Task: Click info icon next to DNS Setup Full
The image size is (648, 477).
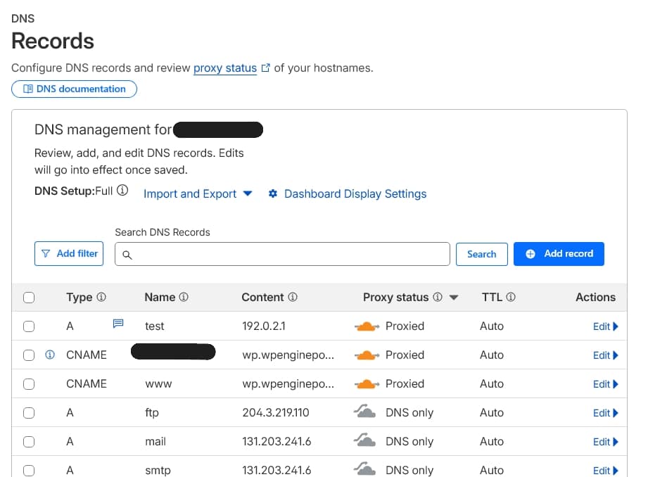Action: (x=122, y=191)
